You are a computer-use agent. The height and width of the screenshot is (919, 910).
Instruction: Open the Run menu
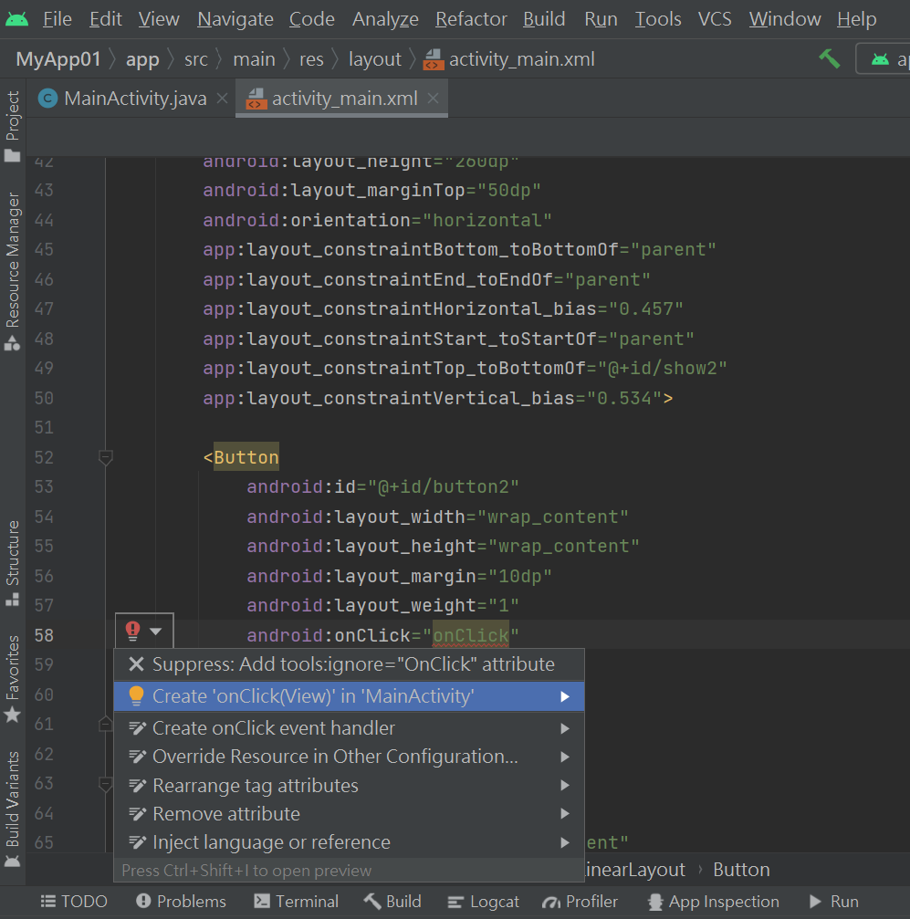pyautogui.click(x=601, y=19)
